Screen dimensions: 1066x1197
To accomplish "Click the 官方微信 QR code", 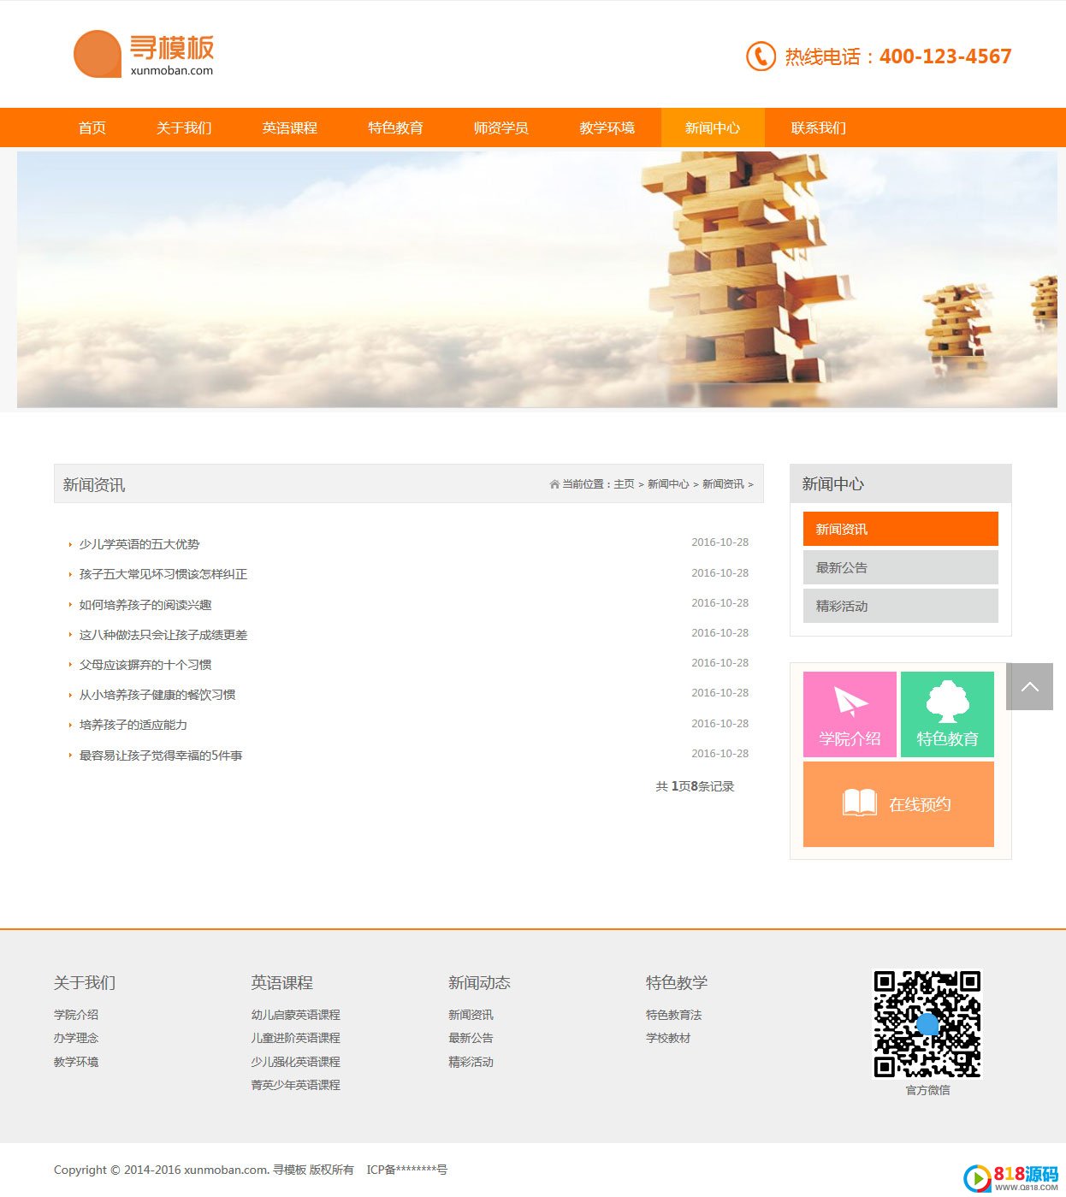I will [x=927, y=1023].
